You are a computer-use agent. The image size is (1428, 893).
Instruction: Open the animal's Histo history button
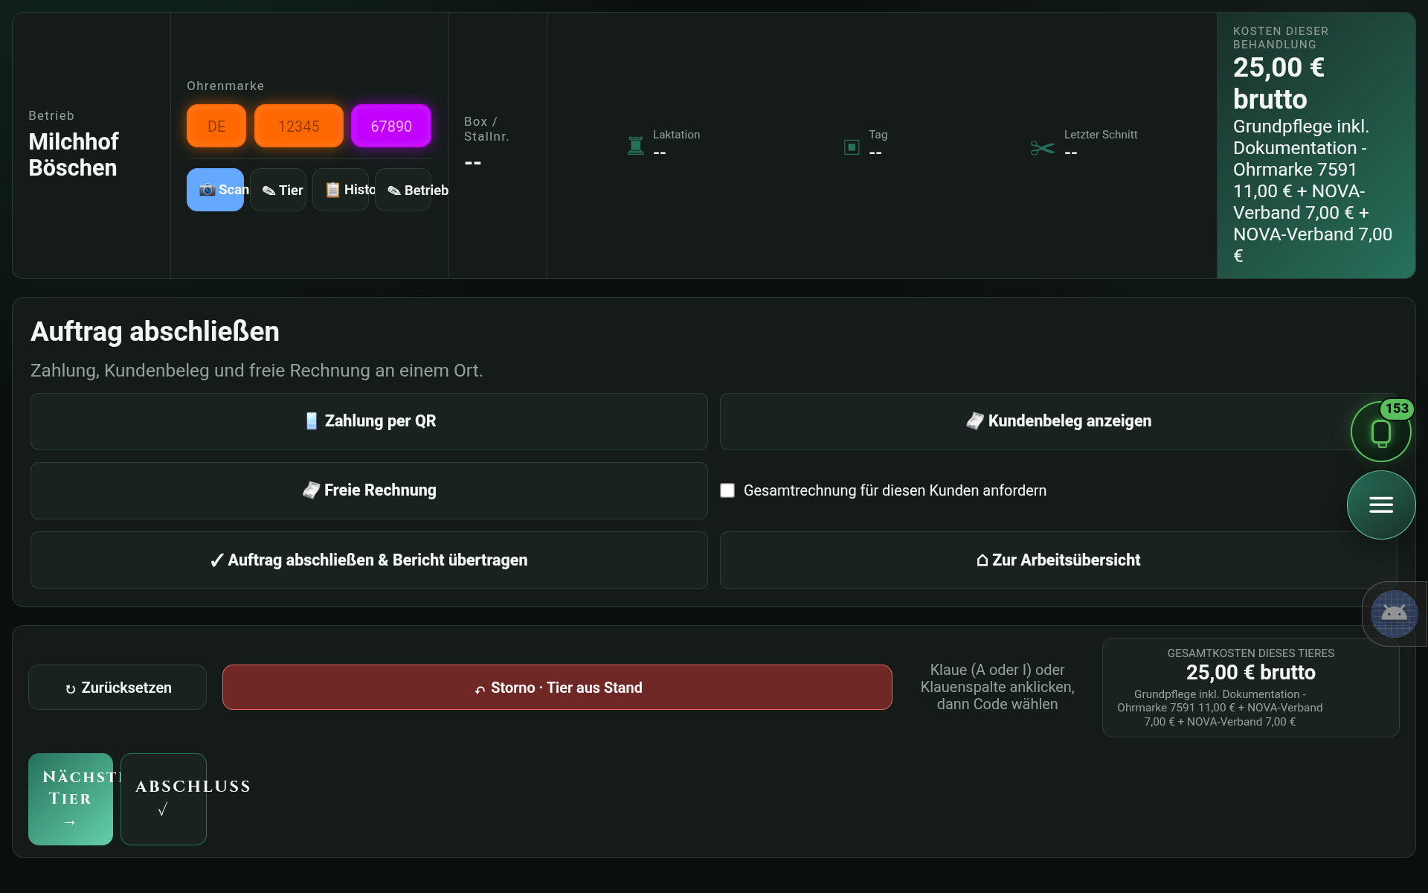341,190
